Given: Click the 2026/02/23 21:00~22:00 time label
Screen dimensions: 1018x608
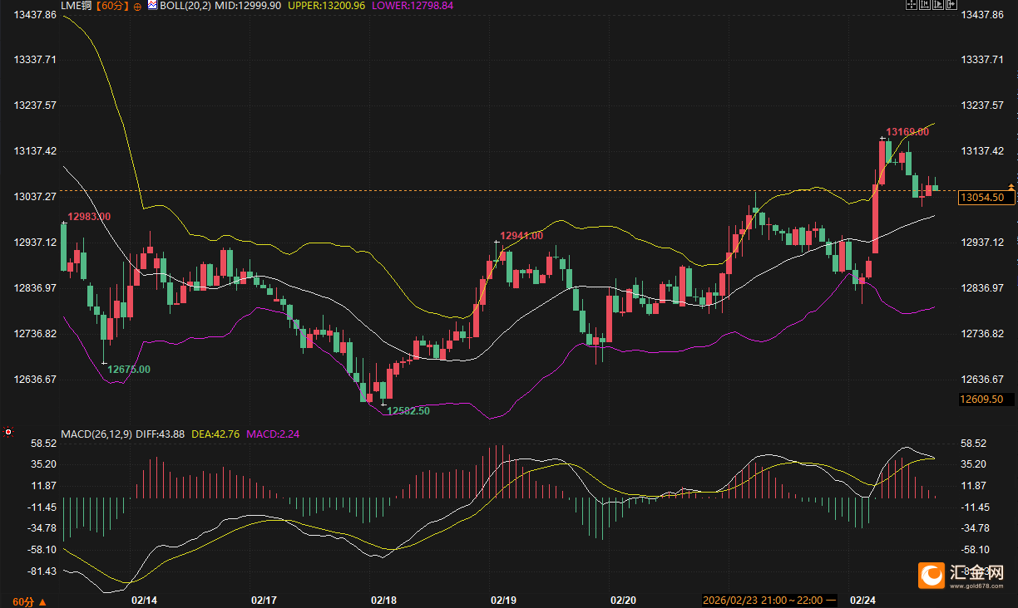Looking at the screenshot, I should (763, 600).
